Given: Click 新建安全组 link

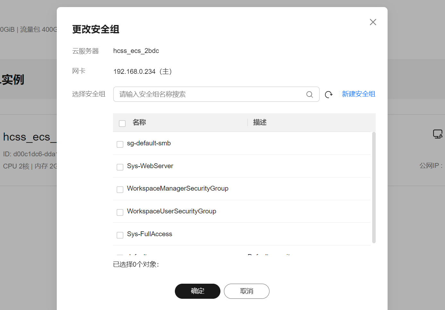Looking at the screenshot, I should point(358,94).
